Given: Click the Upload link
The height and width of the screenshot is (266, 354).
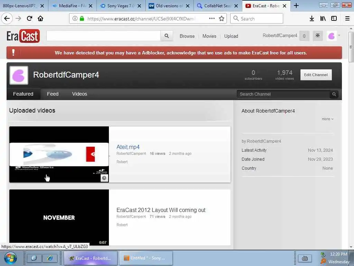Looking at the screenshot, I should tap(231, 36).
